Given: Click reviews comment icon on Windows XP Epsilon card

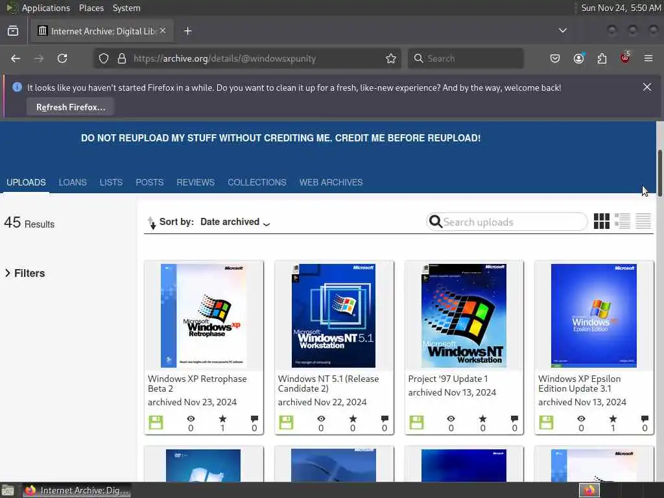Looking at the screenshot, I should click(645, 419).
